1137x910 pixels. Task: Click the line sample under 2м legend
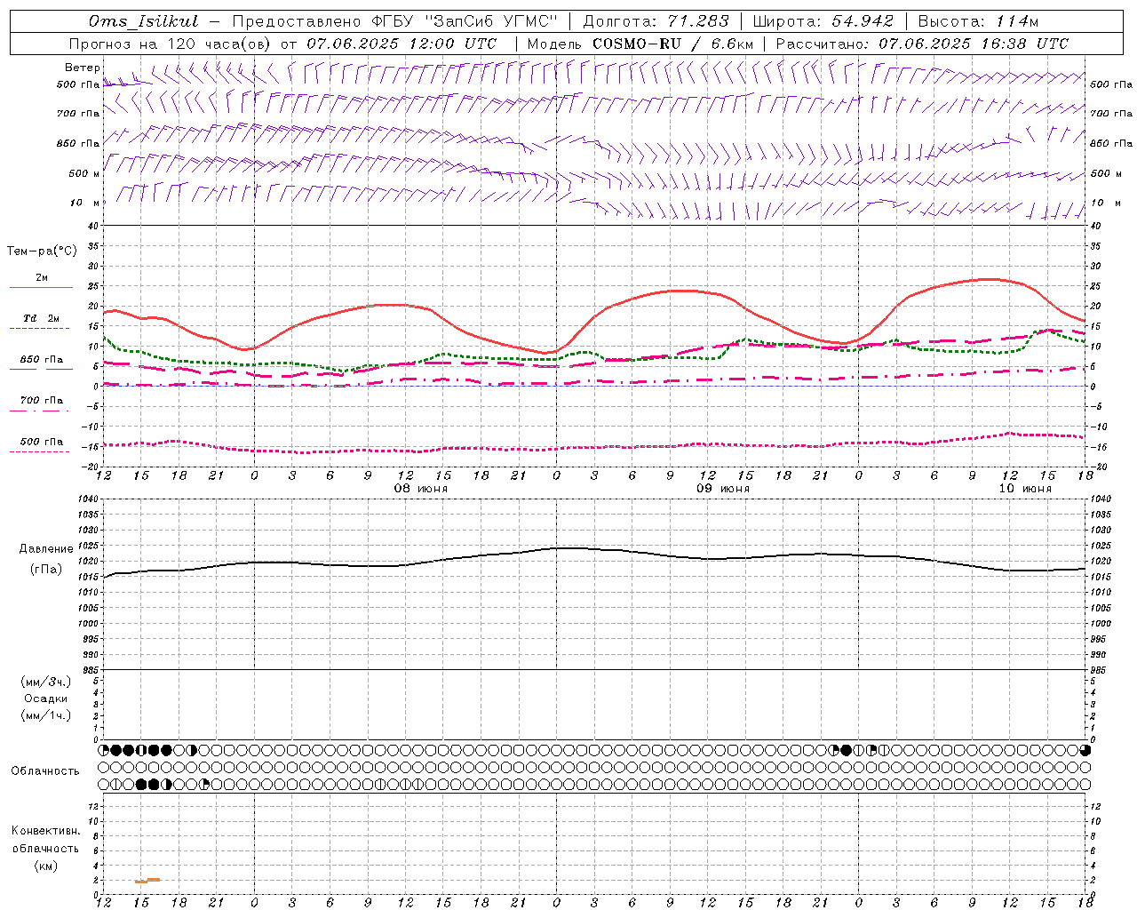click(40, 288)
